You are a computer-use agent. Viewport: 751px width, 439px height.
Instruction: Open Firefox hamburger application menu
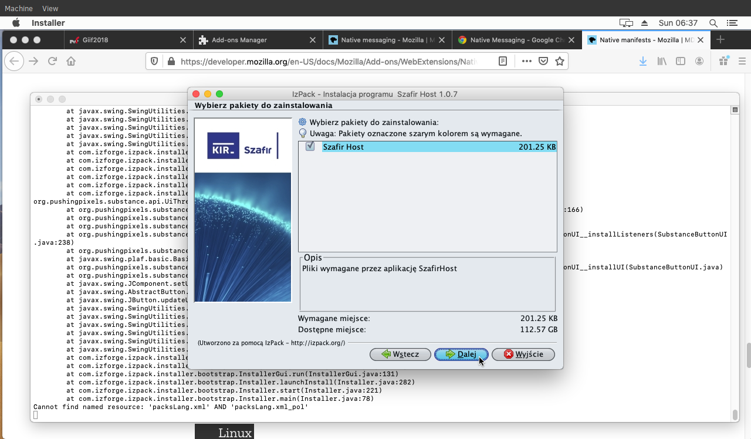742,61
